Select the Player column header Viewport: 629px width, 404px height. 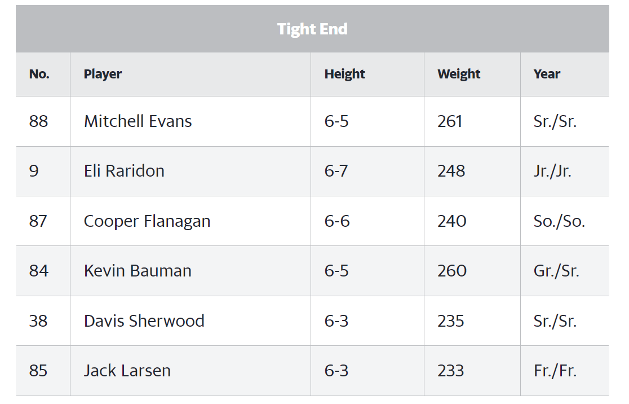tap(103, 74)
